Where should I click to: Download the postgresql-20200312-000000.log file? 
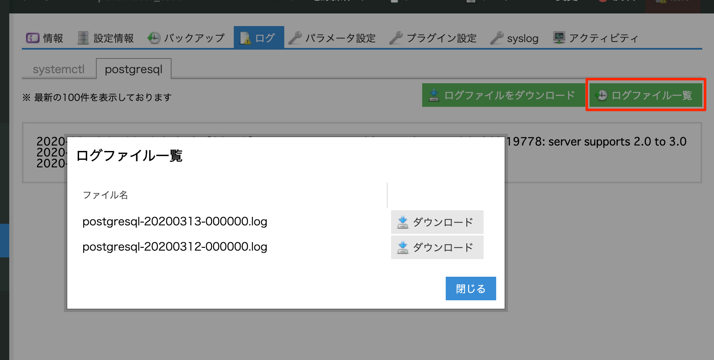pos(437,247)
